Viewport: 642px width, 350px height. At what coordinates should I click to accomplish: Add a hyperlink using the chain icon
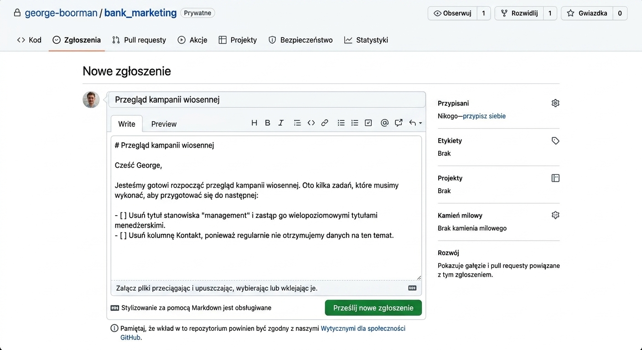[325, 123]
